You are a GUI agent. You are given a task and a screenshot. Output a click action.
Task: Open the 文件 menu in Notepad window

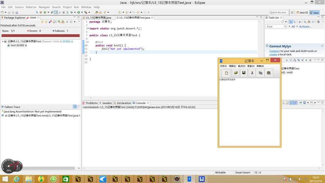[x=223, y=66]
